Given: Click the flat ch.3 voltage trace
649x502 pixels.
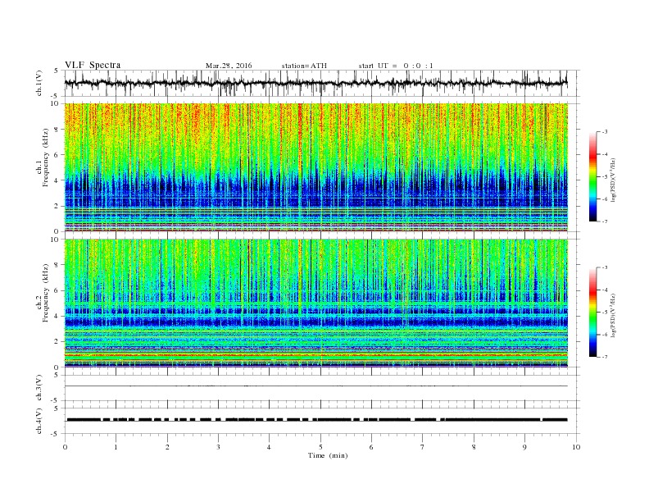Looking at the screenshot, I should click(x=315, y=386).
